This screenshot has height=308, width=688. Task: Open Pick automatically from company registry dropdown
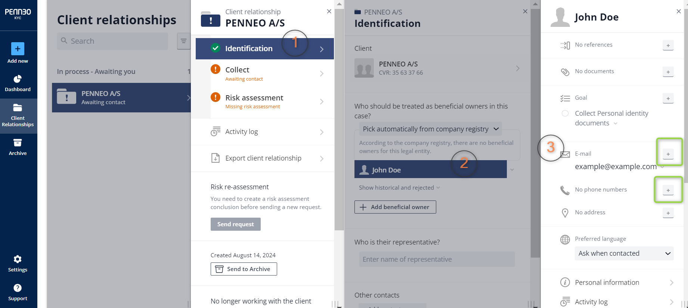[430, 129]
